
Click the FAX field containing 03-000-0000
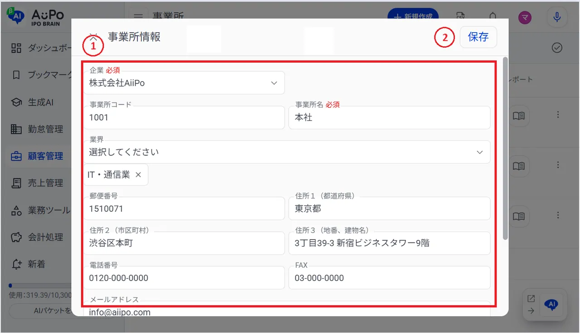coord(389,278)
